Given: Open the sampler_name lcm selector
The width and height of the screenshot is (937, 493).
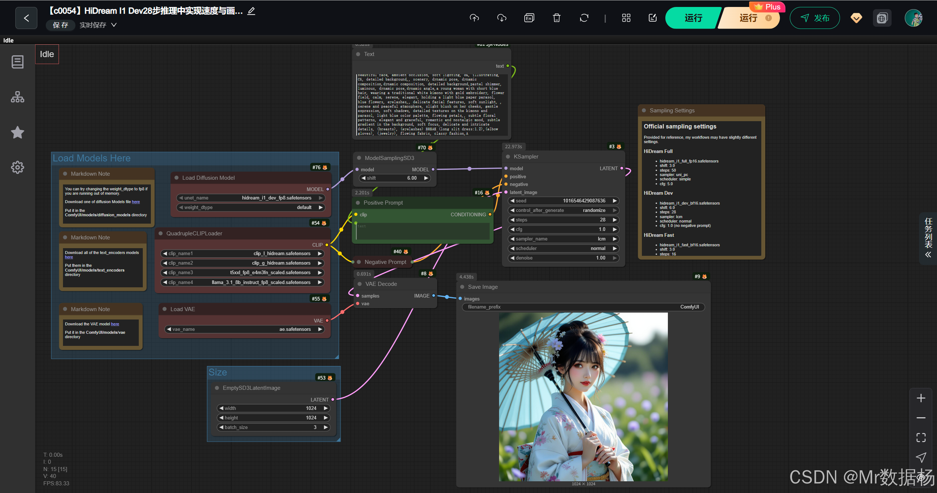Looking at the screenshot, I should point(564,239).
